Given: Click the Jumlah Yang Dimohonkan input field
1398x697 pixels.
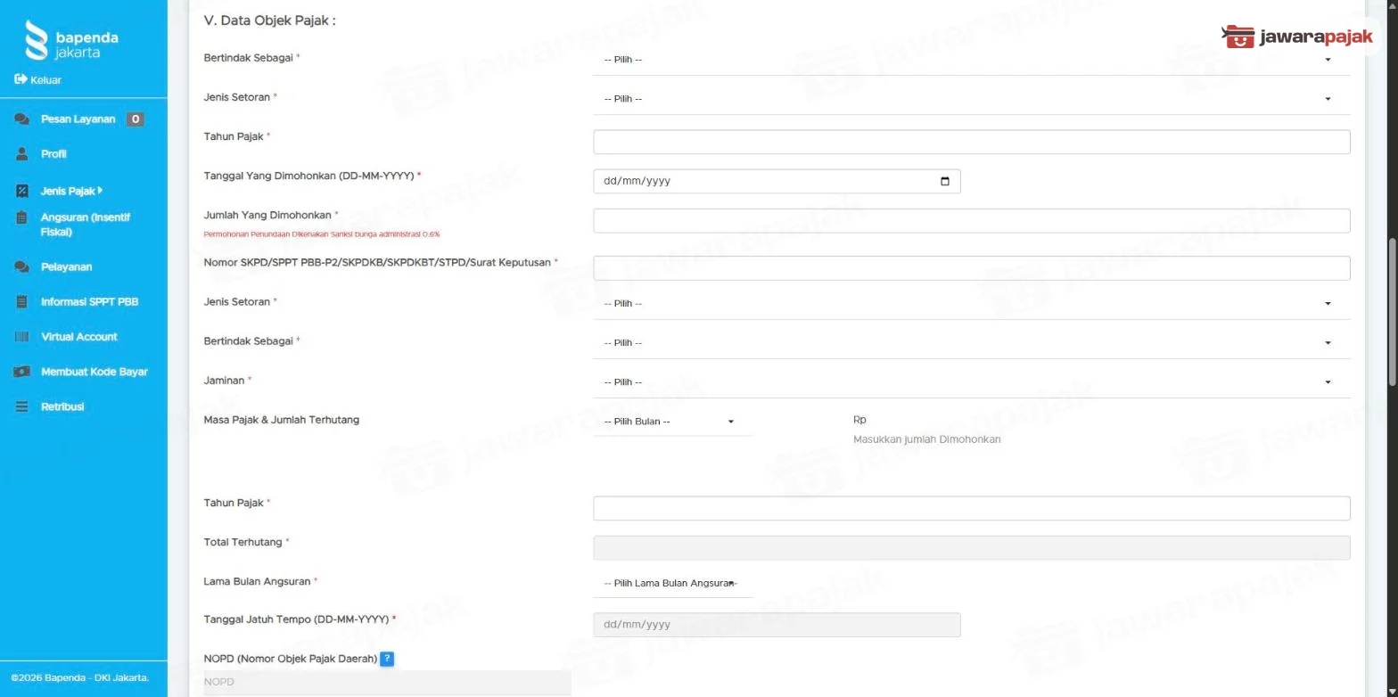Looking at the screenshot, I should (971, 220).
